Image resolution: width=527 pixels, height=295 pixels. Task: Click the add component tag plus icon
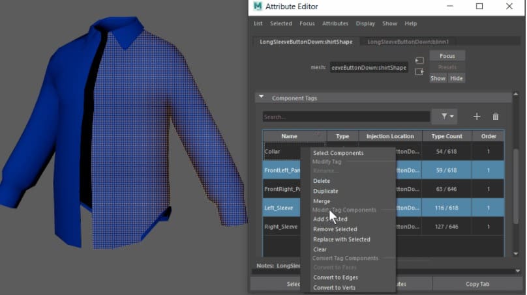pos(477,117)
